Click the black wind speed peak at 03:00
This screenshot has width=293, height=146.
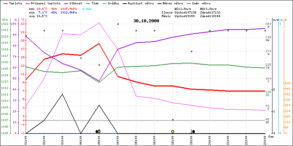[62, 94]
